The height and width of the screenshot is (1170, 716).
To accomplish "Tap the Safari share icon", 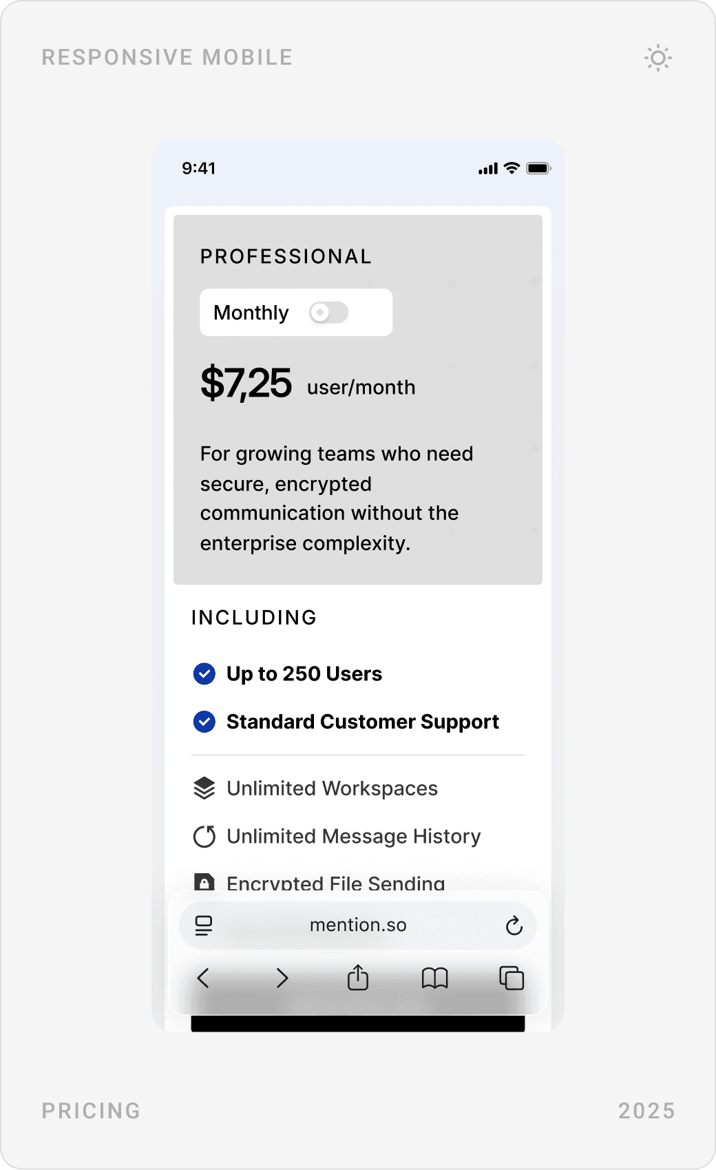I will click(357, 978).
